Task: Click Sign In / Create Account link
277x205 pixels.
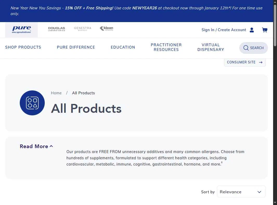Action: [224, 30]
